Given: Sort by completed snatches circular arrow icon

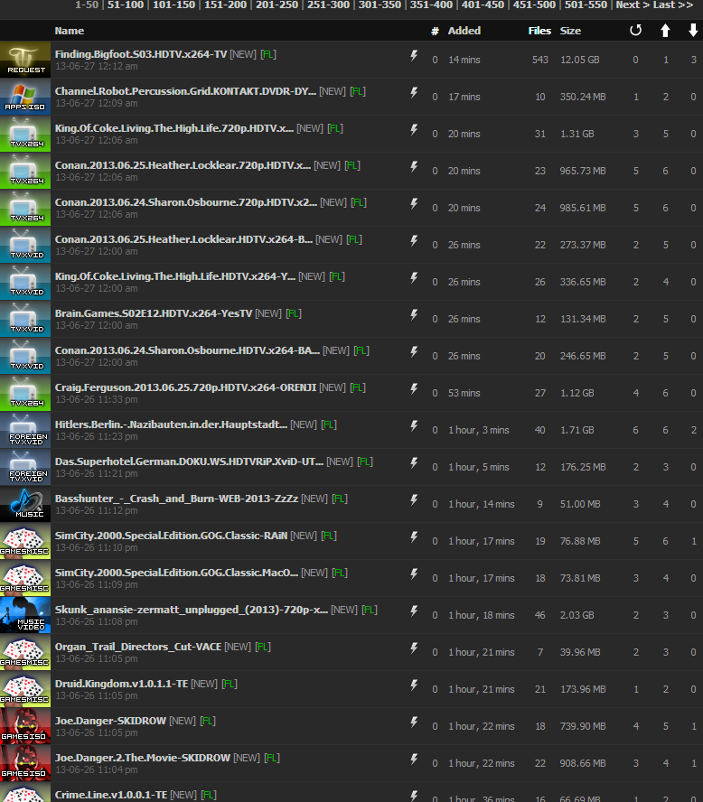Looking at the screenshot, I should point(635,30).
